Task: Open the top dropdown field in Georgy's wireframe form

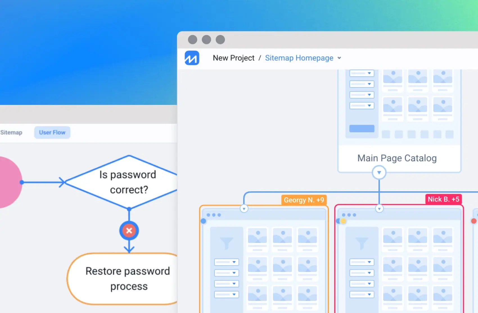Action: [x=226, y=262]
